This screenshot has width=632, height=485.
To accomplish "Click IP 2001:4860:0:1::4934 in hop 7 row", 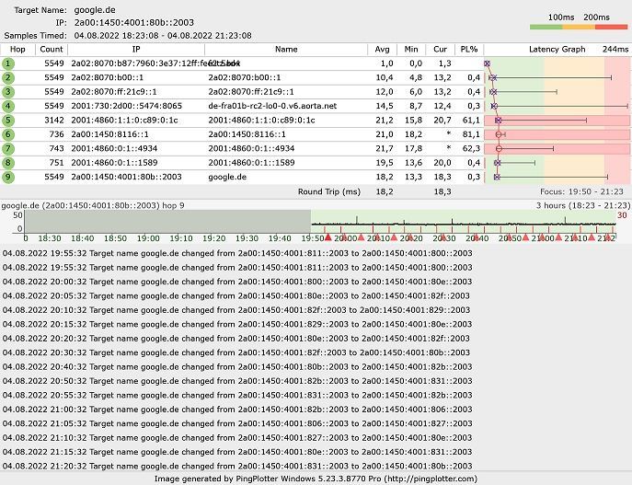I will point(114,148).
